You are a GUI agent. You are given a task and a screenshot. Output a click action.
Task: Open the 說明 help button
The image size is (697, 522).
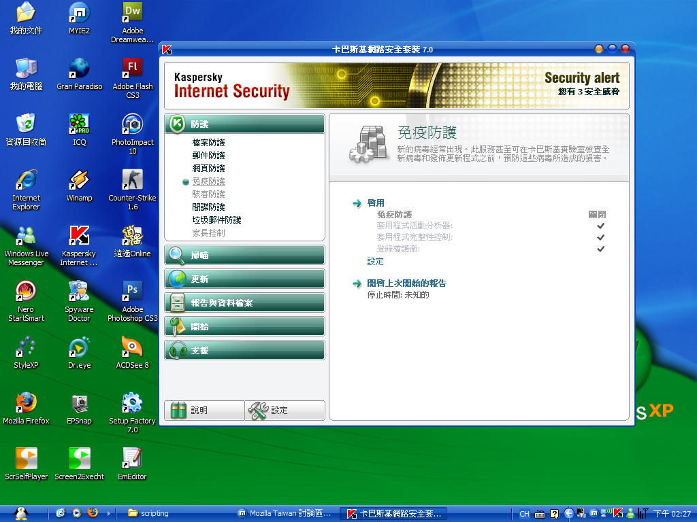click(204, 410)
